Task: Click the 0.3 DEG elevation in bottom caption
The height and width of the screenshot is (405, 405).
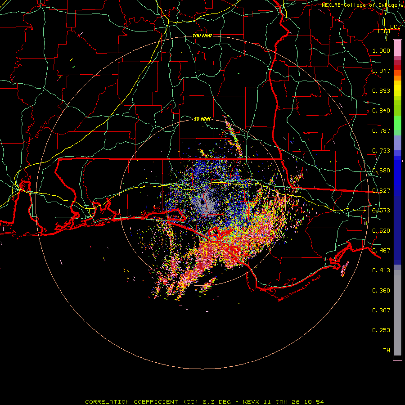Action: click(217, 402)
